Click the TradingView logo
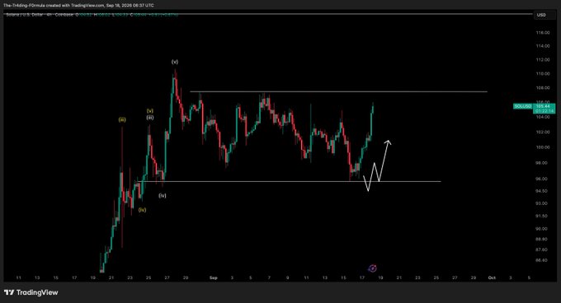Image resolution: width=561 pixels, height=303 pixels. tap(31, 292)
